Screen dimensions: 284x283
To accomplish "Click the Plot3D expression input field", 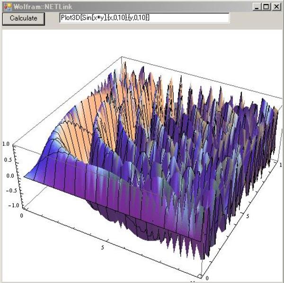I will click(x=144, y=18).
